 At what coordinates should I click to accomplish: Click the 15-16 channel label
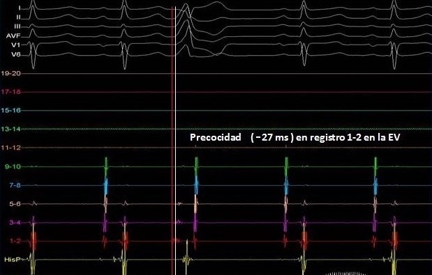(x=10, y=110)
